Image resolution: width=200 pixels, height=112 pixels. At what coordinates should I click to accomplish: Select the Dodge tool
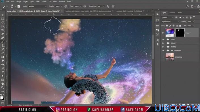[3, 64]
